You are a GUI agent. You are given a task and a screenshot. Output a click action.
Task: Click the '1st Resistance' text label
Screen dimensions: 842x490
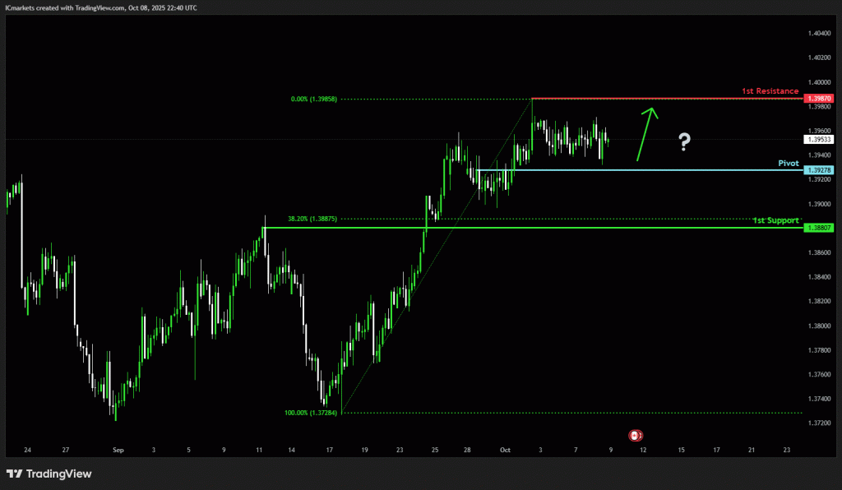click(x=770, y=90)
